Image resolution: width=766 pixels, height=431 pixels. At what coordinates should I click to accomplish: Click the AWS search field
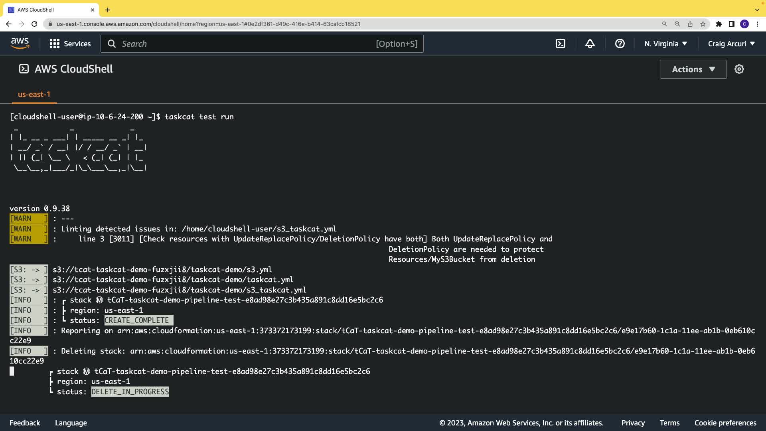(x=247, y=44)
